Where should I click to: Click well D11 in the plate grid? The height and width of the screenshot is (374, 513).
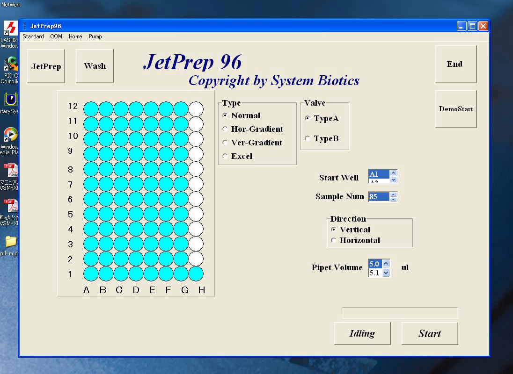136,124
